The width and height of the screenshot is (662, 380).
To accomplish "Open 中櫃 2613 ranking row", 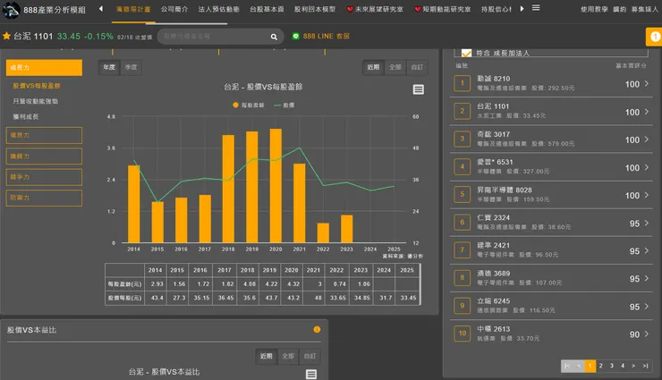I will tap(551, 334).
